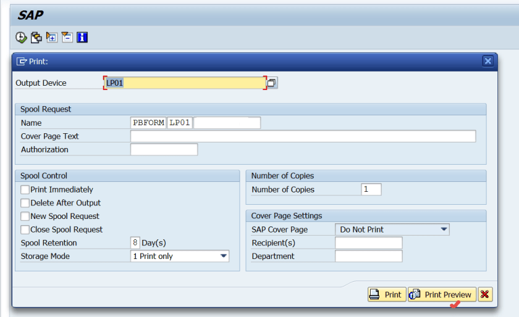Image resolution: width=519 pixels, height=317 pixels.
Task: Open Output Device value help icon
Action: click(272, 83)
